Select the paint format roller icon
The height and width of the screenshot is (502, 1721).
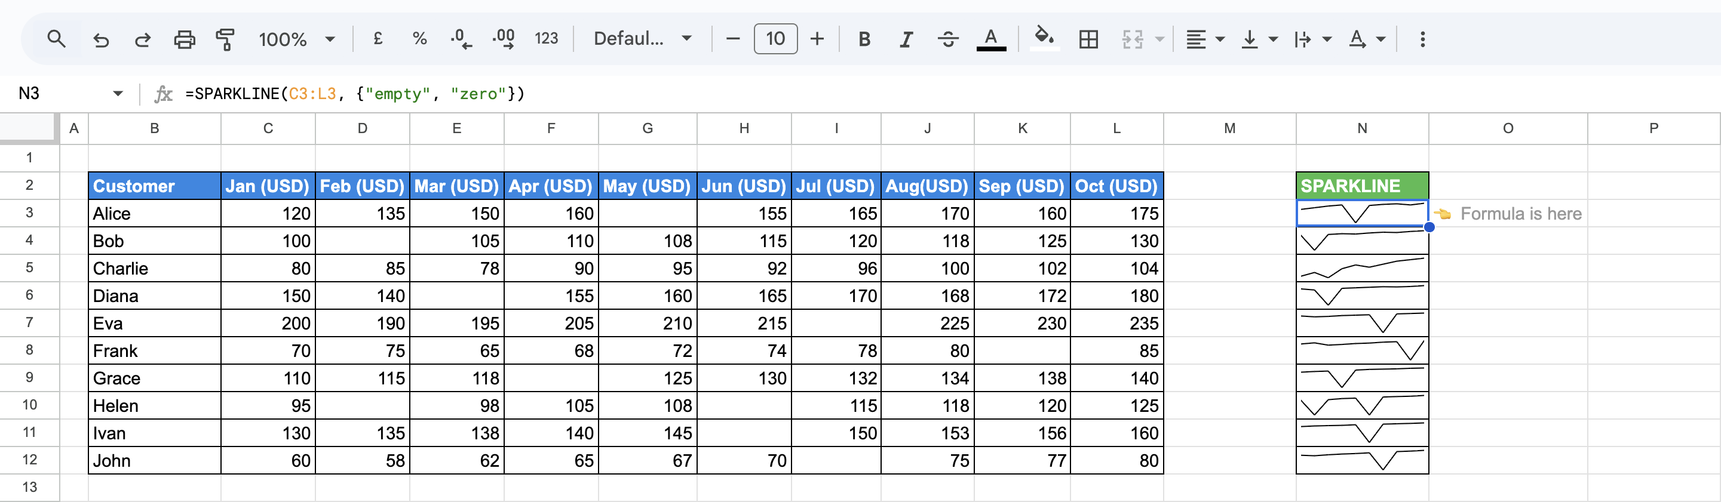pyautogui.click(x=225, y=39)
